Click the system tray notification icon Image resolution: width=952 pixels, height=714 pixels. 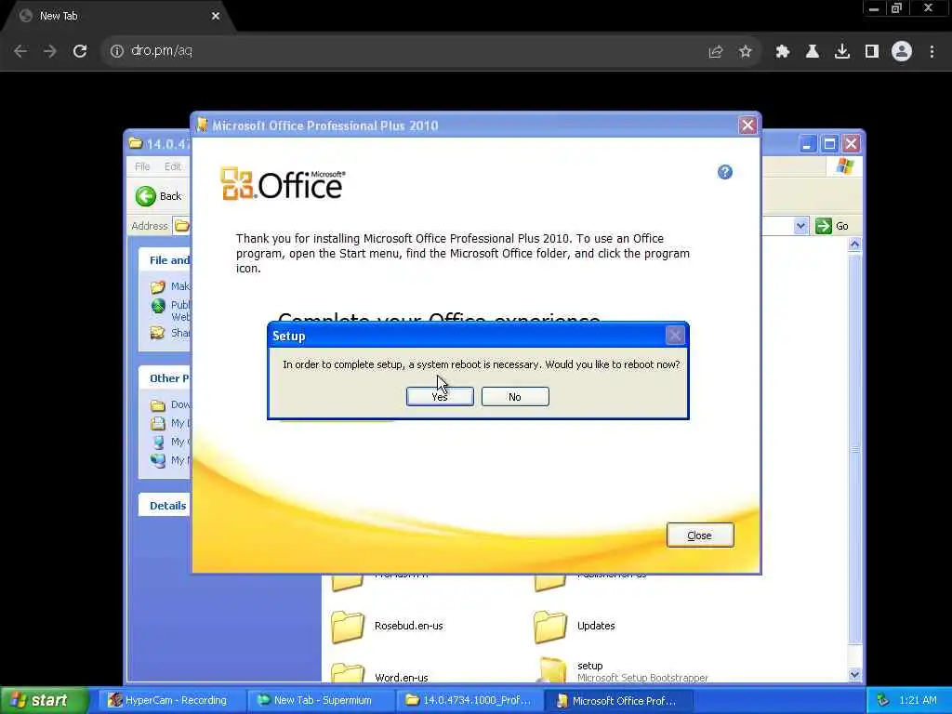pos(883,701)
